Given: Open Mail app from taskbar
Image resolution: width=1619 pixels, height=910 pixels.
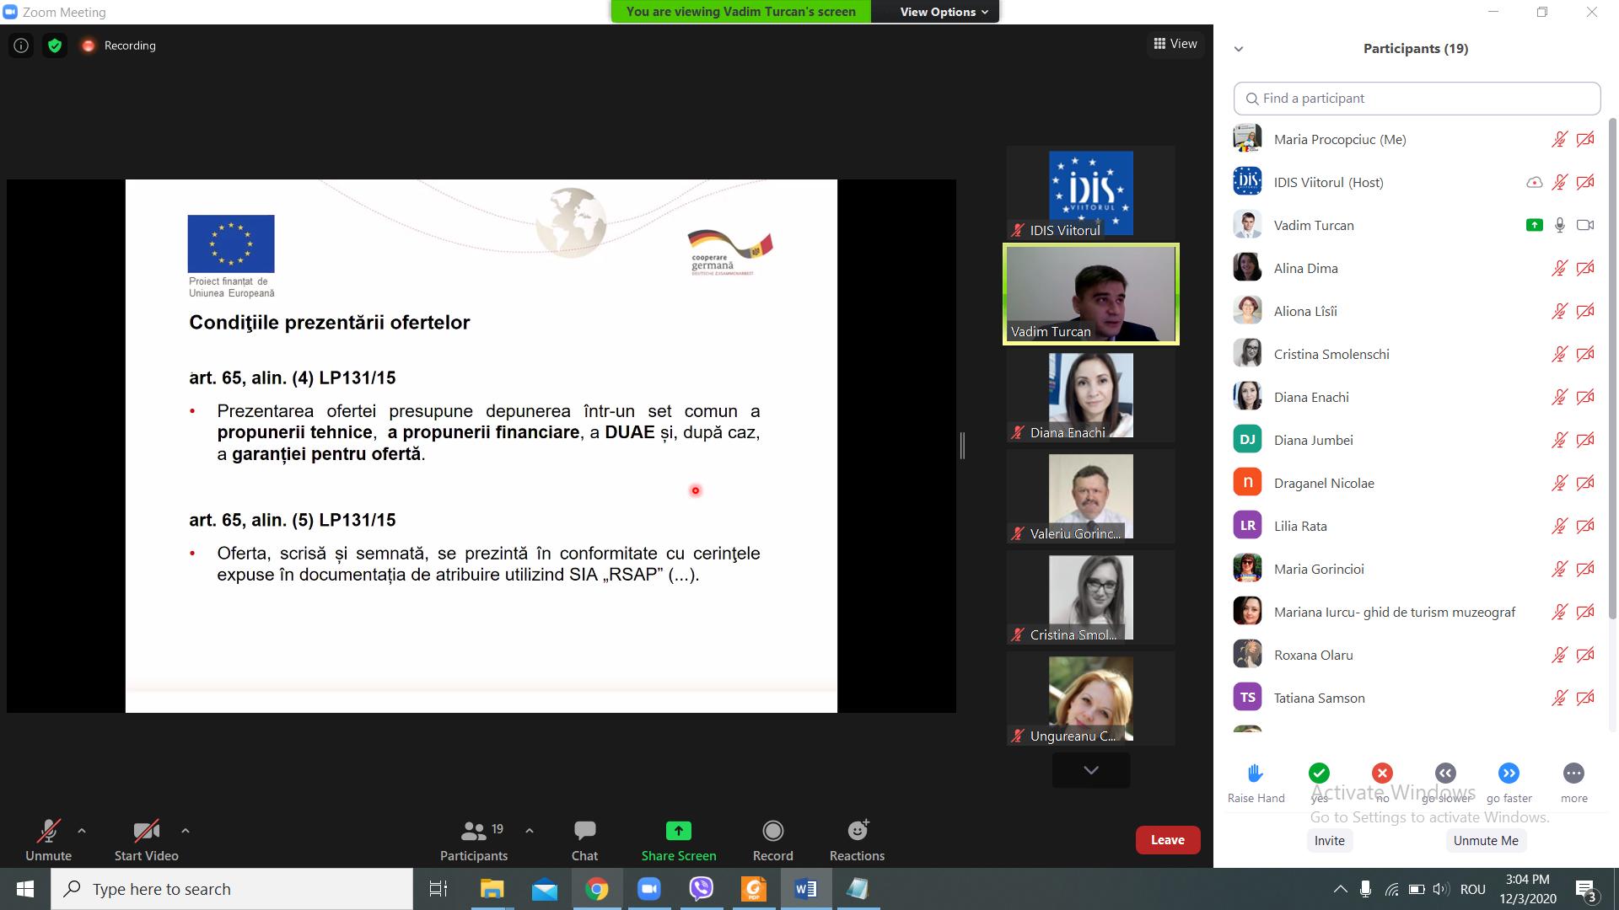Looking at the screenshot, I should [x=545, y=889].
